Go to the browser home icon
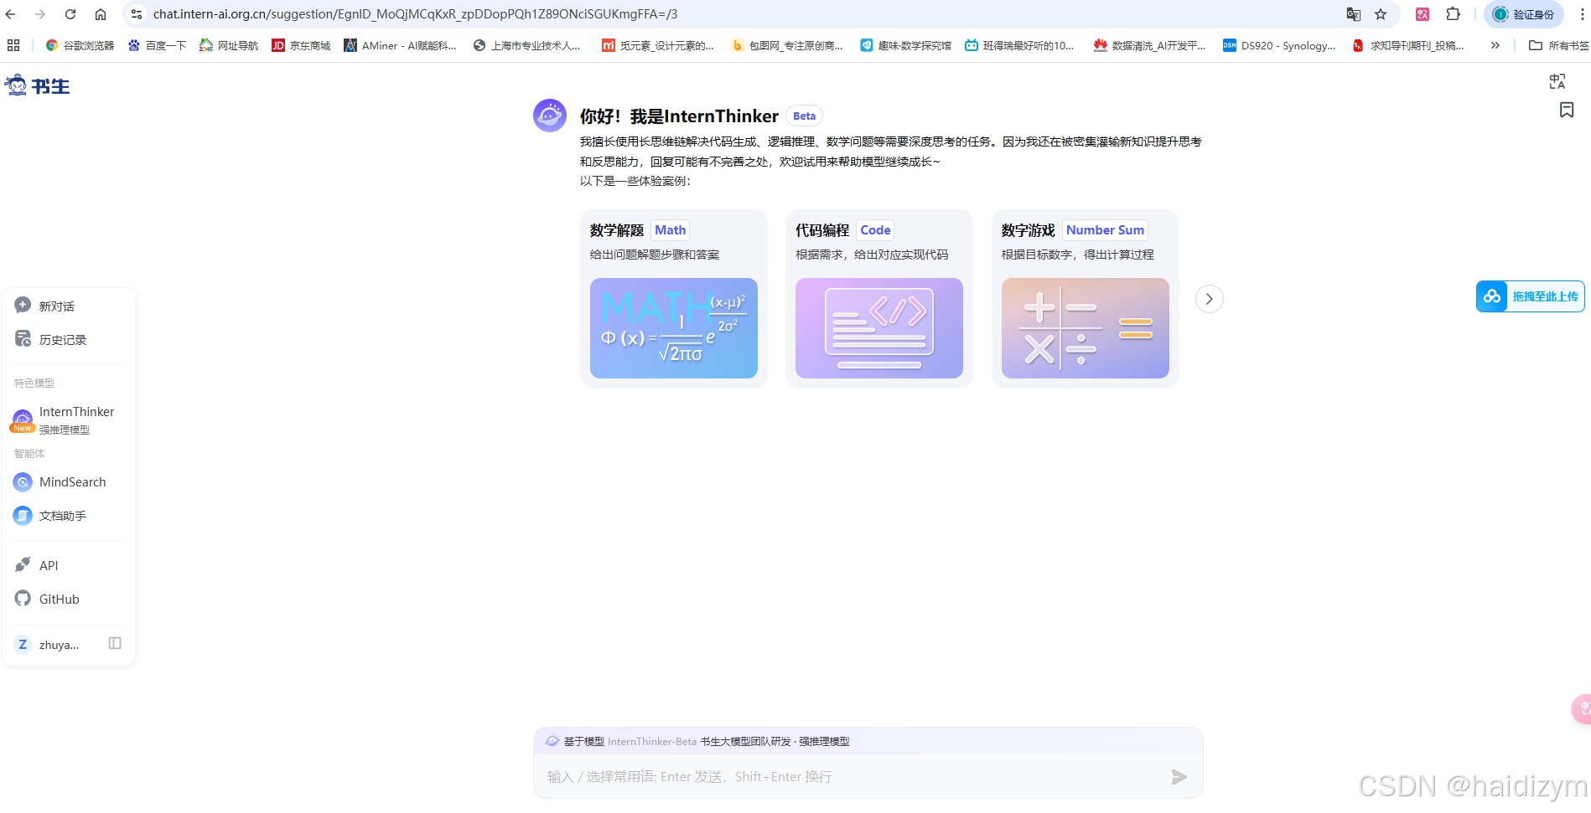The height and width of the screenshot is (813, 1591). tap(101, 14)
